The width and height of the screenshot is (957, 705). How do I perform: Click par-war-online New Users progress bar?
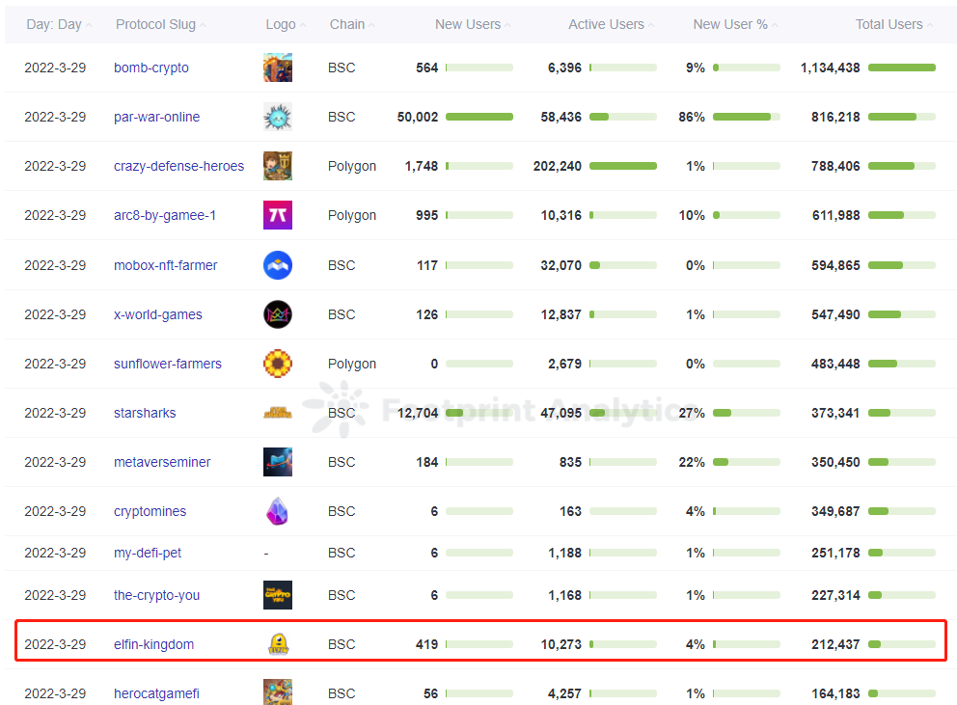tap(479, 117)
